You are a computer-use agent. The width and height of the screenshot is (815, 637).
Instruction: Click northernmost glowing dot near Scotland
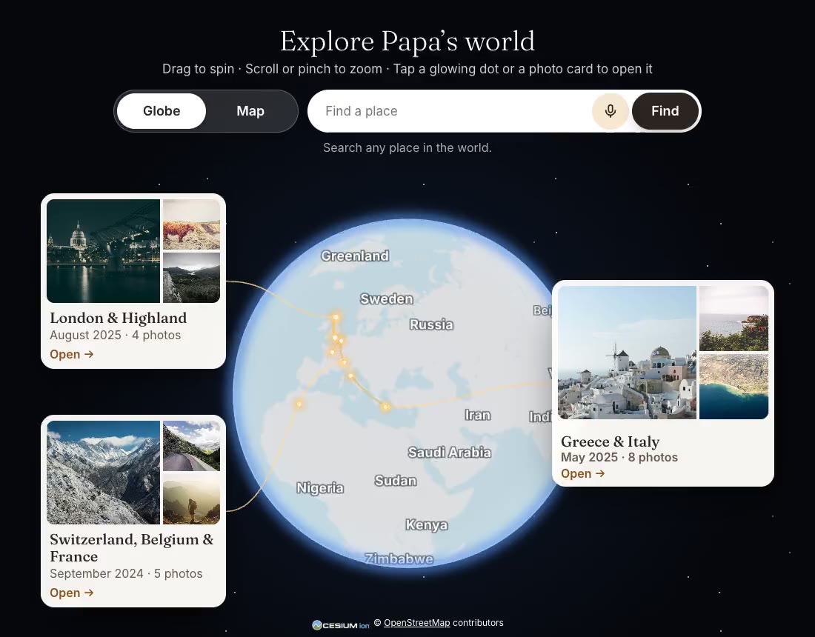336,316
